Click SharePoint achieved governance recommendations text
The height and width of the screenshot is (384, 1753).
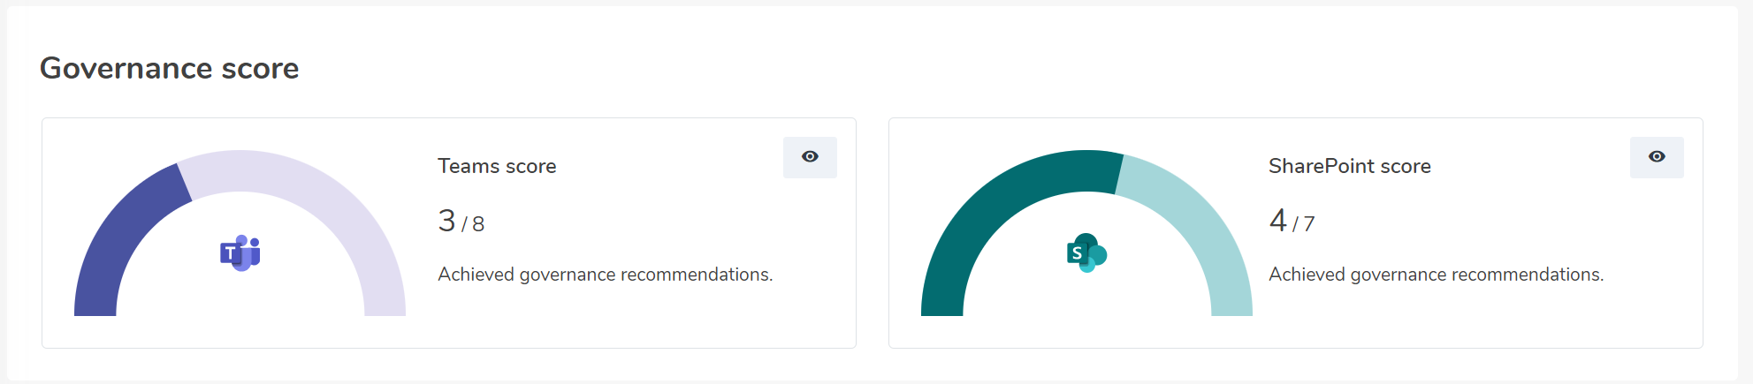click(1437, 275)
